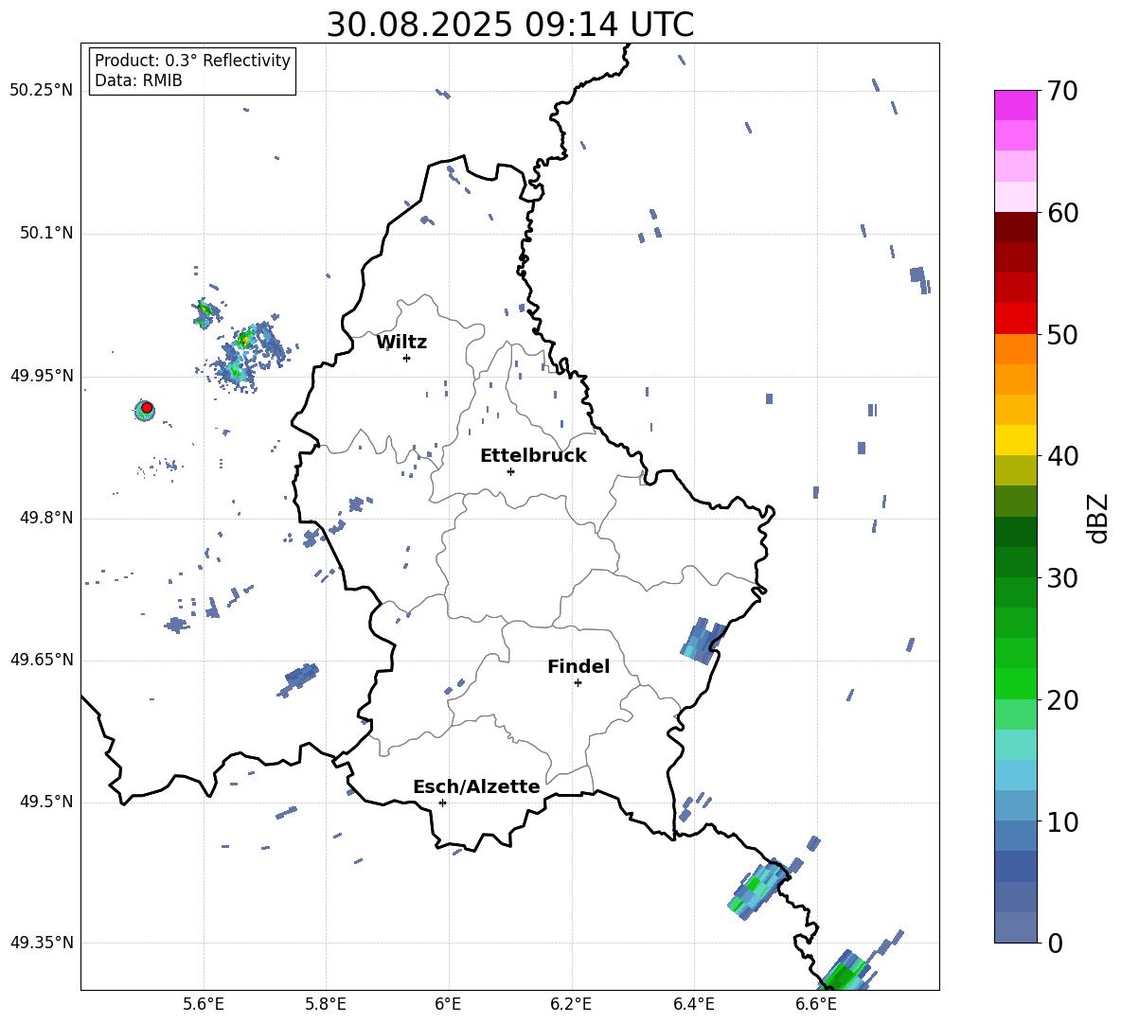Image resolution: width=1121 pixels, height=1023 pixels.
Task: Click the dBZ colorbar axis label
Action: pos(1098,518)
